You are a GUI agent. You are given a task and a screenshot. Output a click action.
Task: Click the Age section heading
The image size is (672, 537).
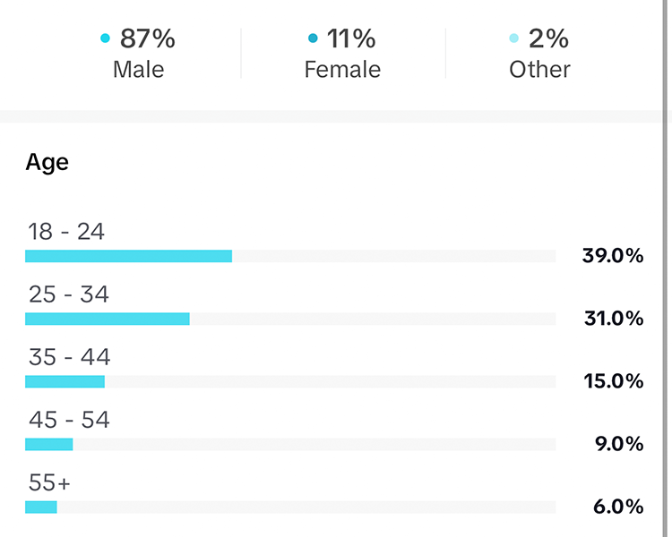(x=47, y=162)
